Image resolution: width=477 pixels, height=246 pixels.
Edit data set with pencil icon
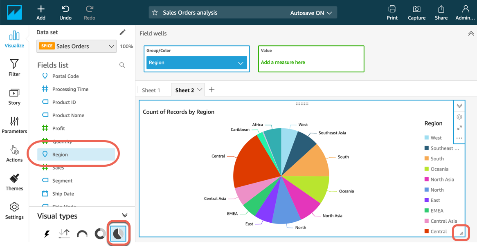[x=122, y=32]
